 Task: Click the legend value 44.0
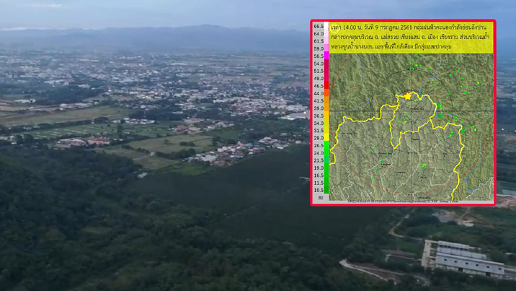click(319, 94)
